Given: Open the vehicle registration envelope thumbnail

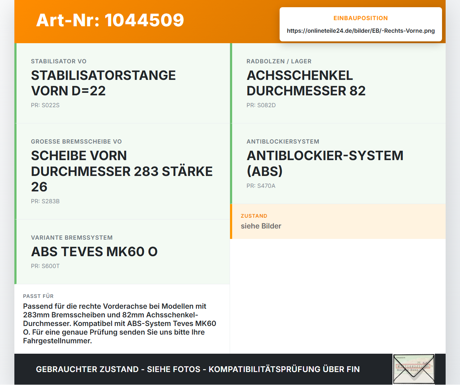Looking at the screenshot, I should (x=414, y=369).
